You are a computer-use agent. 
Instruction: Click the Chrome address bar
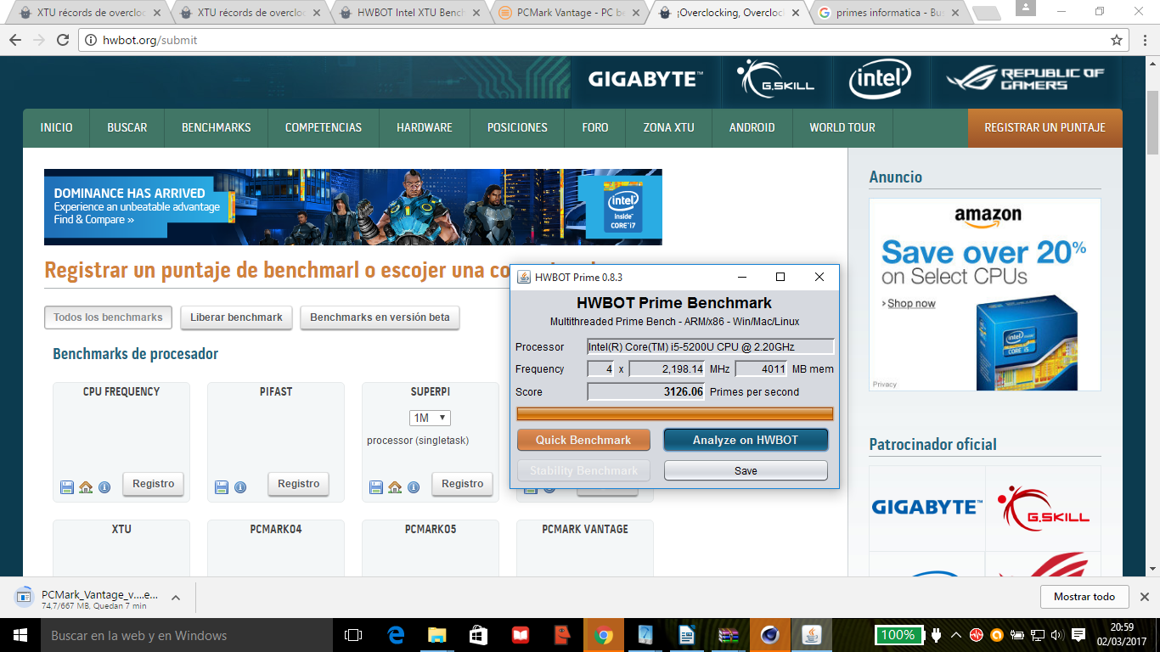pos(594,40)
